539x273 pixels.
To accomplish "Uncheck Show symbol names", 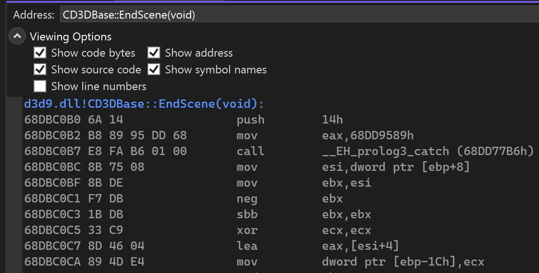I will [154, 69].
